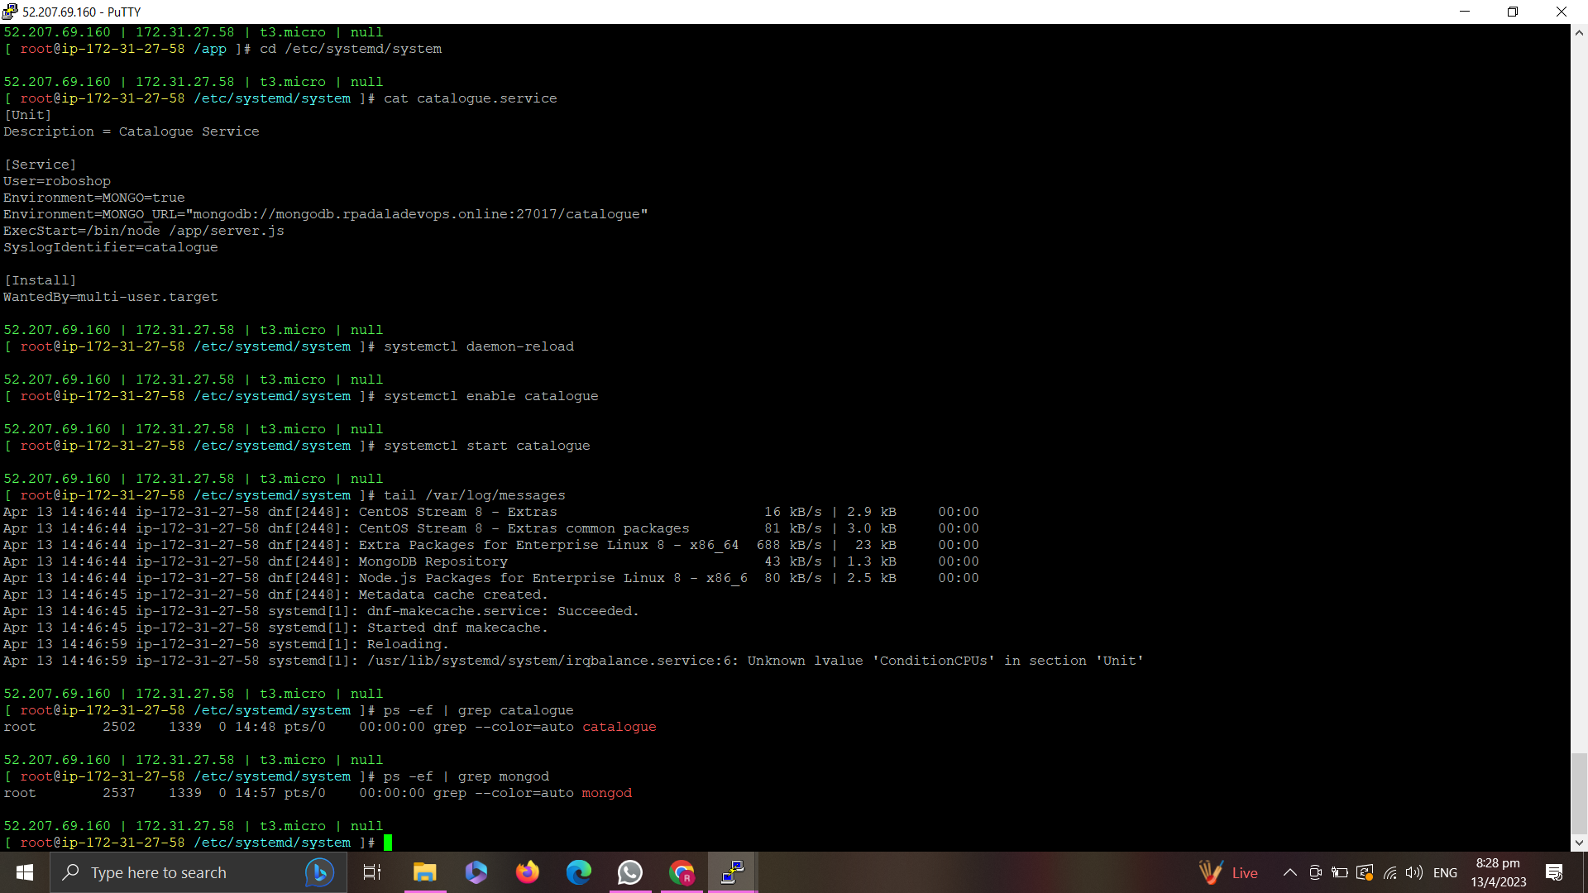Open File Explorer from taskbar
Image resolution: width=1588 pixels, height=893 pixels.
point(424,872)
